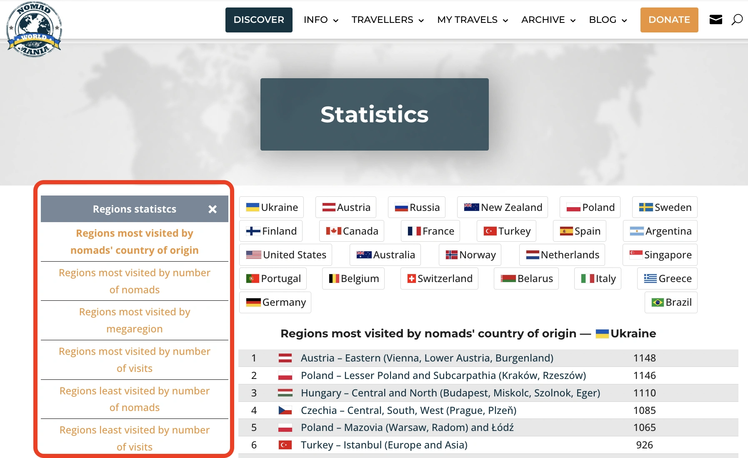Screen dimensions: 748x458
Task: Open the MY TRAVELS dropdown
Action: point(472,20)
